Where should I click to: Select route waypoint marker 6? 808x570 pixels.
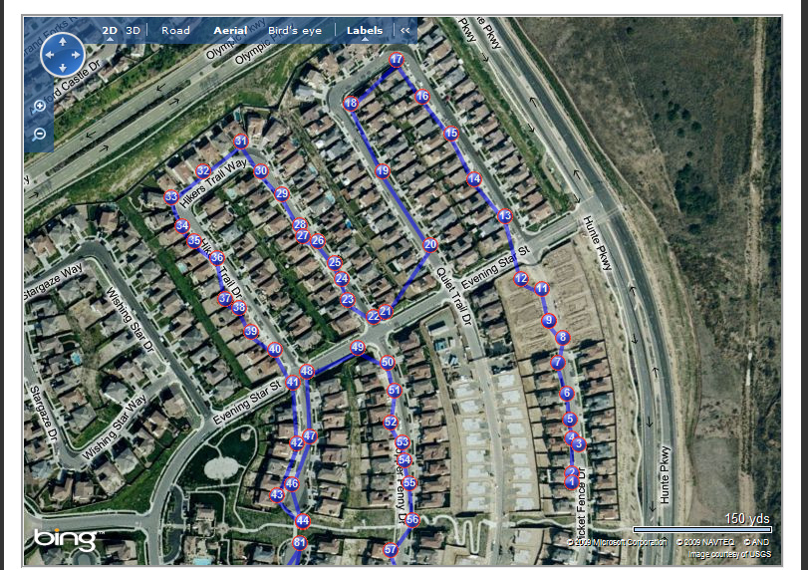pyautogui.click(x=567, y=394)
